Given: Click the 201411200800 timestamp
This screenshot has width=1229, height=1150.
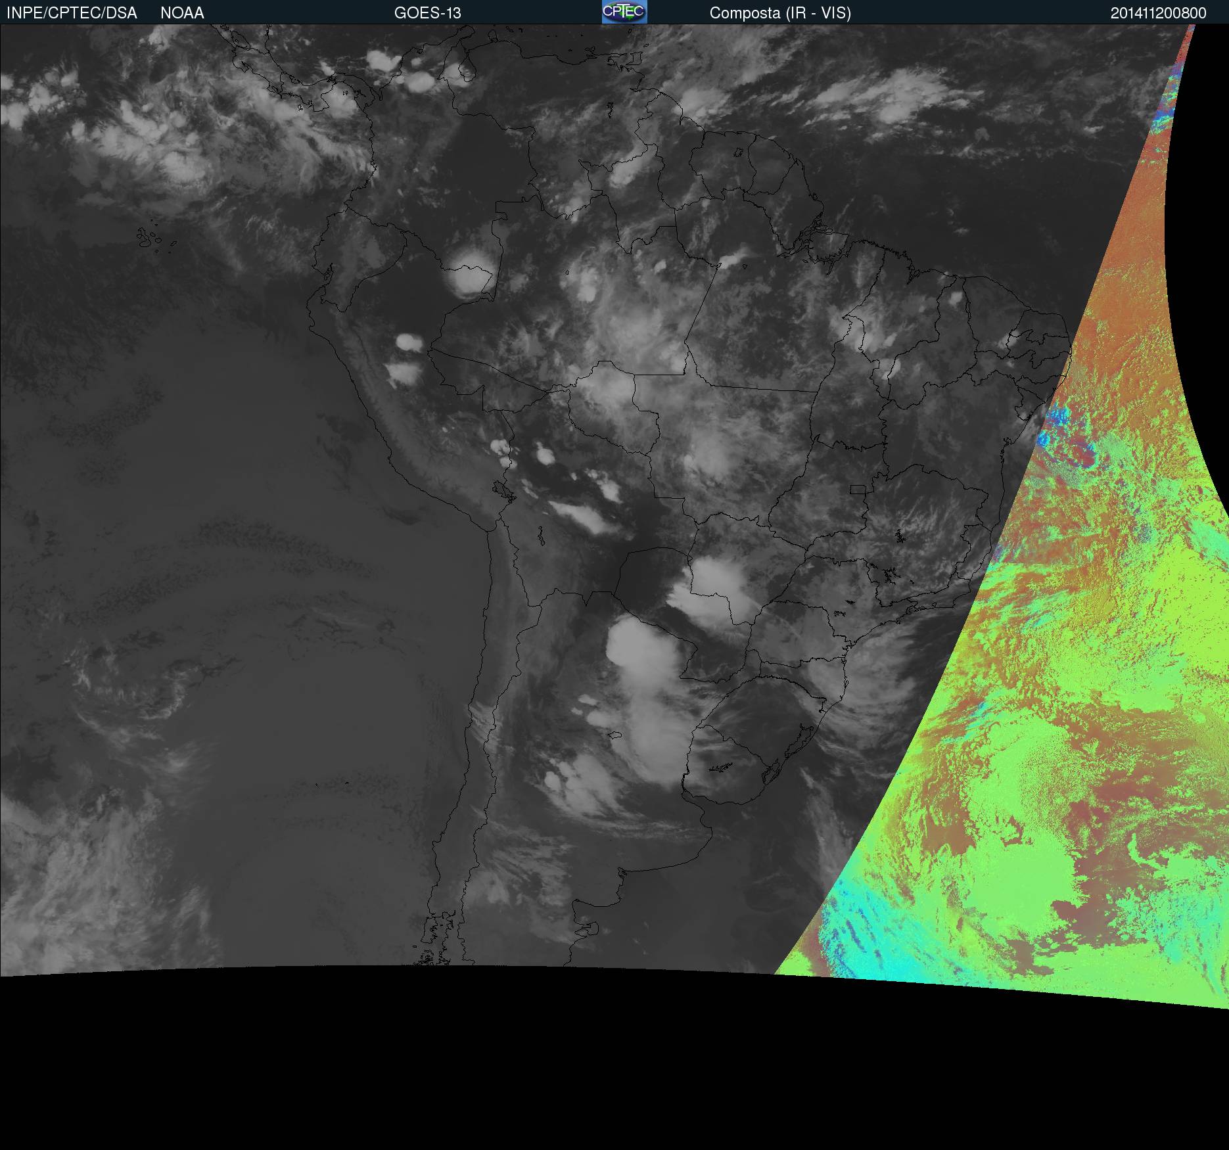Looking at the screenshot, I should tap(1159, 13).
